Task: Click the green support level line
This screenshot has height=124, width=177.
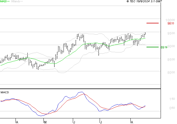Action: coord(152,47)
